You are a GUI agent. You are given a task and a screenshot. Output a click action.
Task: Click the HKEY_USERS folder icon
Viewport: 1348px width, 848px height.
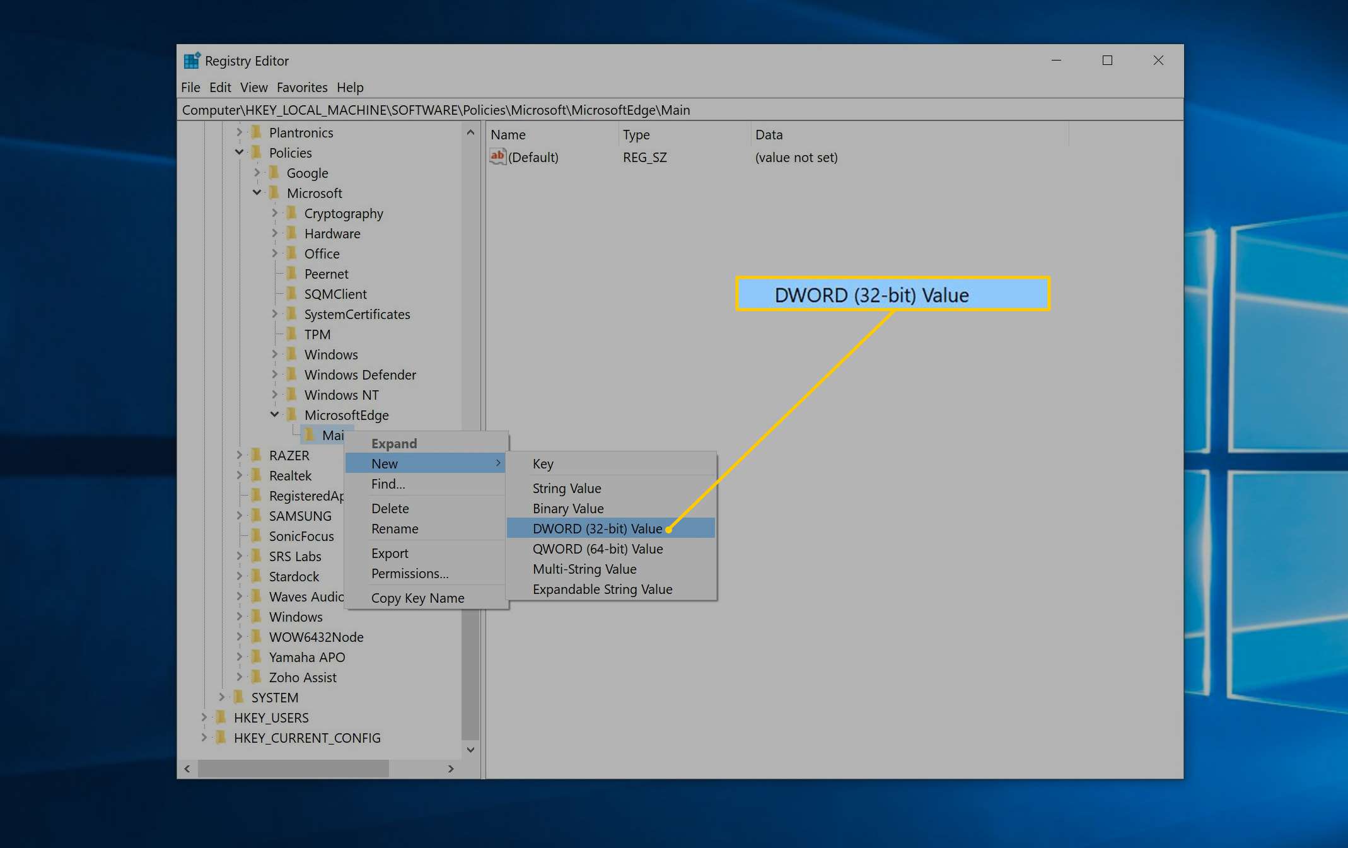click(221, 717)
